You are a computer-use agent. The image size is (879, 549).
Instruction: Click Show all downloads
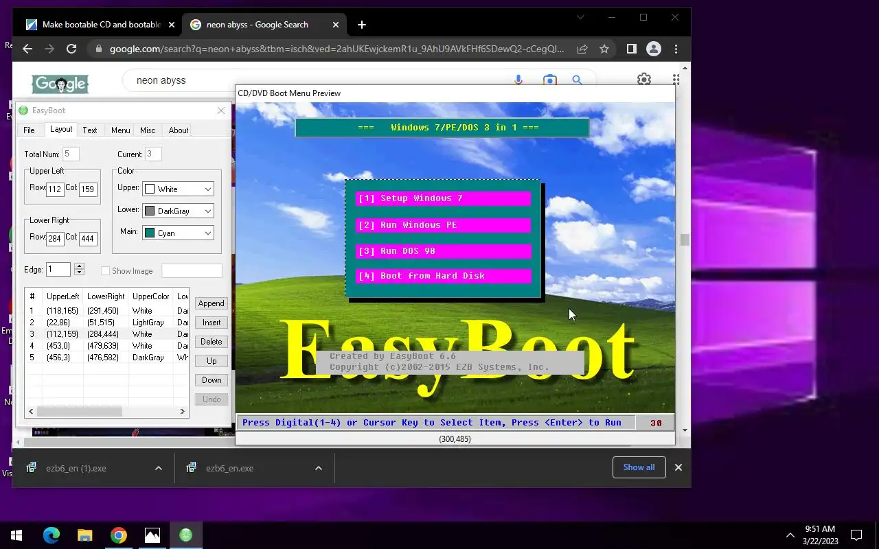(639, 467)
